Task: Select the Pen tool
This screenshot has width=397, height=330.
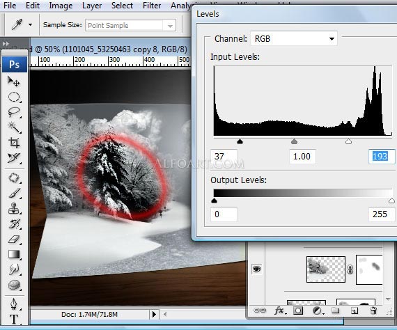Action: 14,304
